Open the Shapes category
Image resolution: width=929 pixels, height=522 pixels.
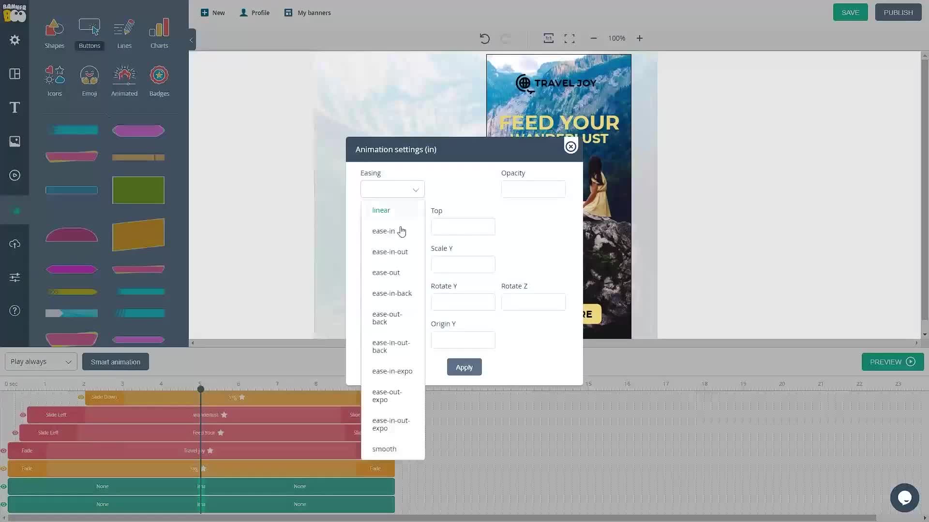[x=54, y=33]
